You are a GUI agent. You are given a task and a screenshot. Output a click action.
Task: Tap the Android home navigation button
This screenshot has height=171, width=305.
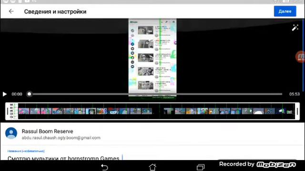pos(152,167)
